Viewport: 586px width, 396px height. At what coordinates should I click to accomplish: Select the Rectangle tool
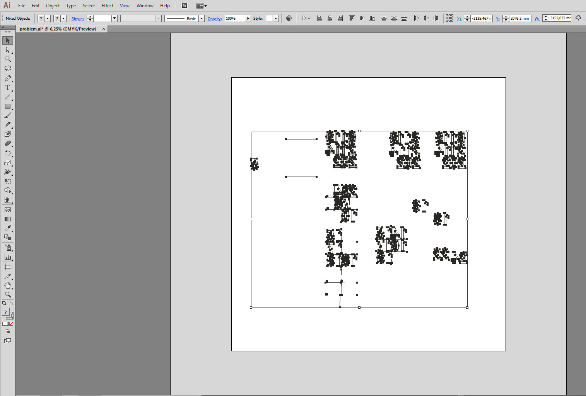pos(8,106)
